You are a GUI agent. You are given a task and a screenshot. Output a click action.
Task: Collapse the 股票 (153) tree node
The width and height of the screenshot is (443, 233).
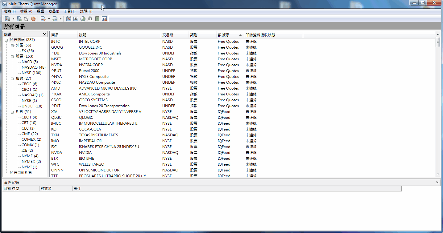[12, 56]
